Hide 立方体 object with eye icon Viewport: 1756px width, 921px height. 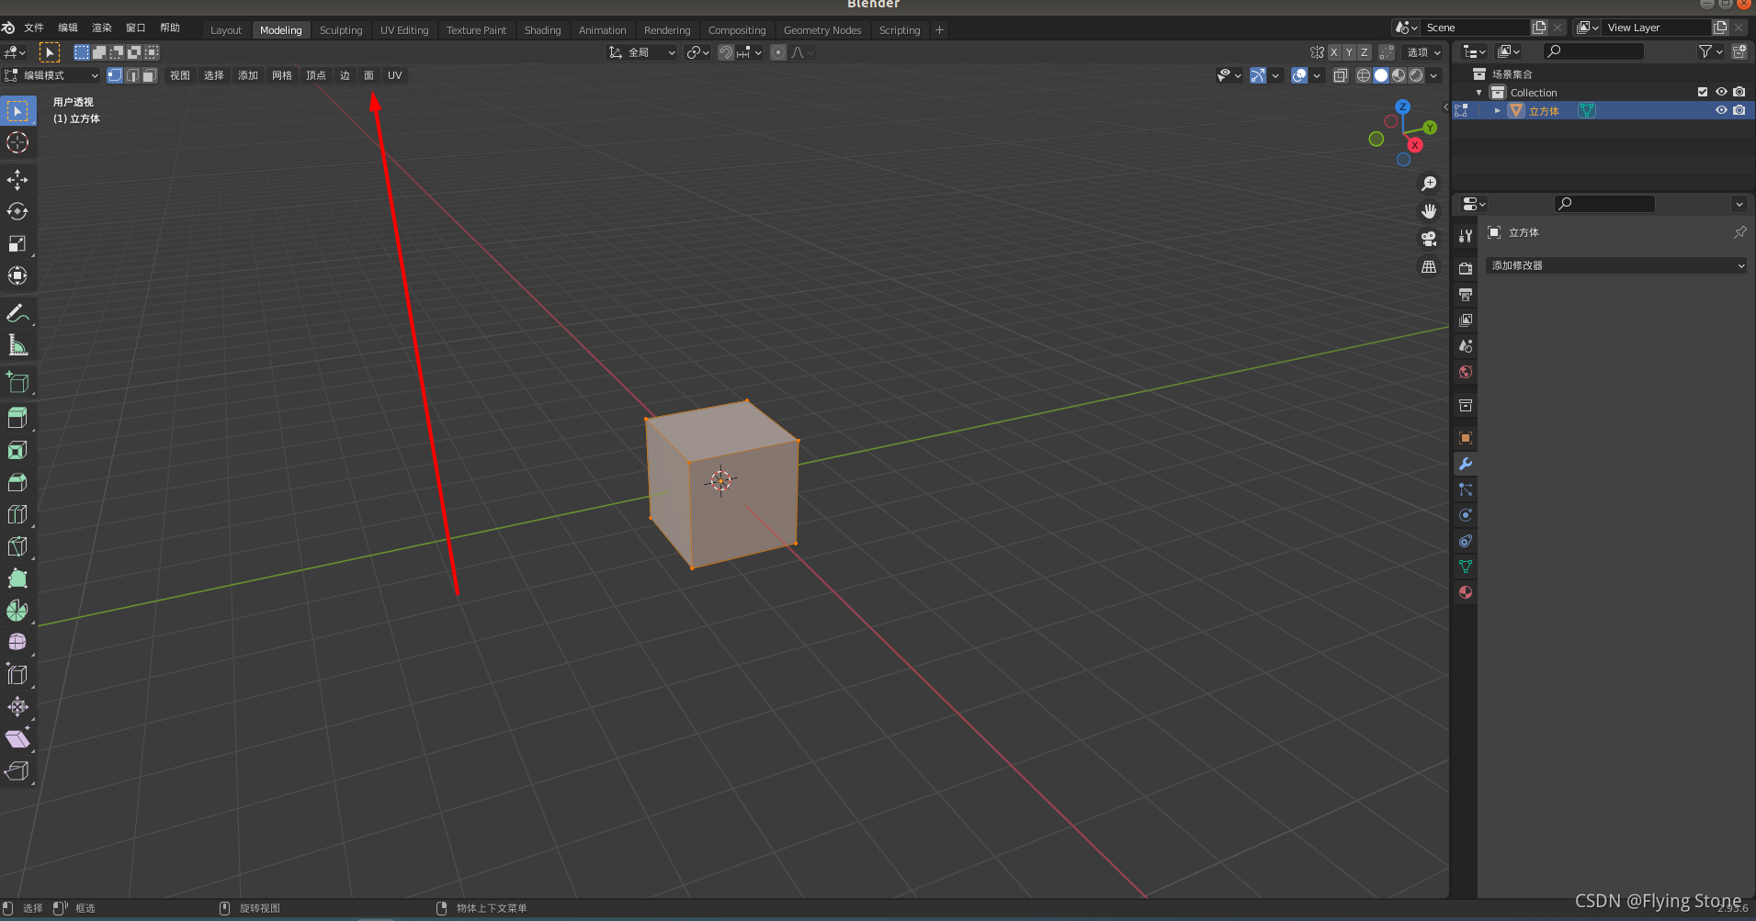[x=1721, y=110]
